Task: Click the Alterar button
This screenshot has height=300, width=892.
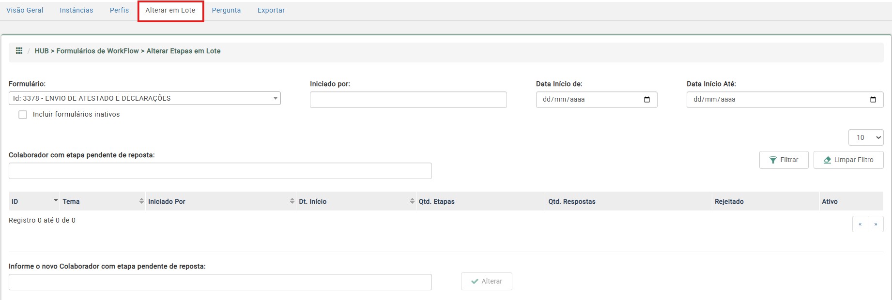Action: (486, 281)
